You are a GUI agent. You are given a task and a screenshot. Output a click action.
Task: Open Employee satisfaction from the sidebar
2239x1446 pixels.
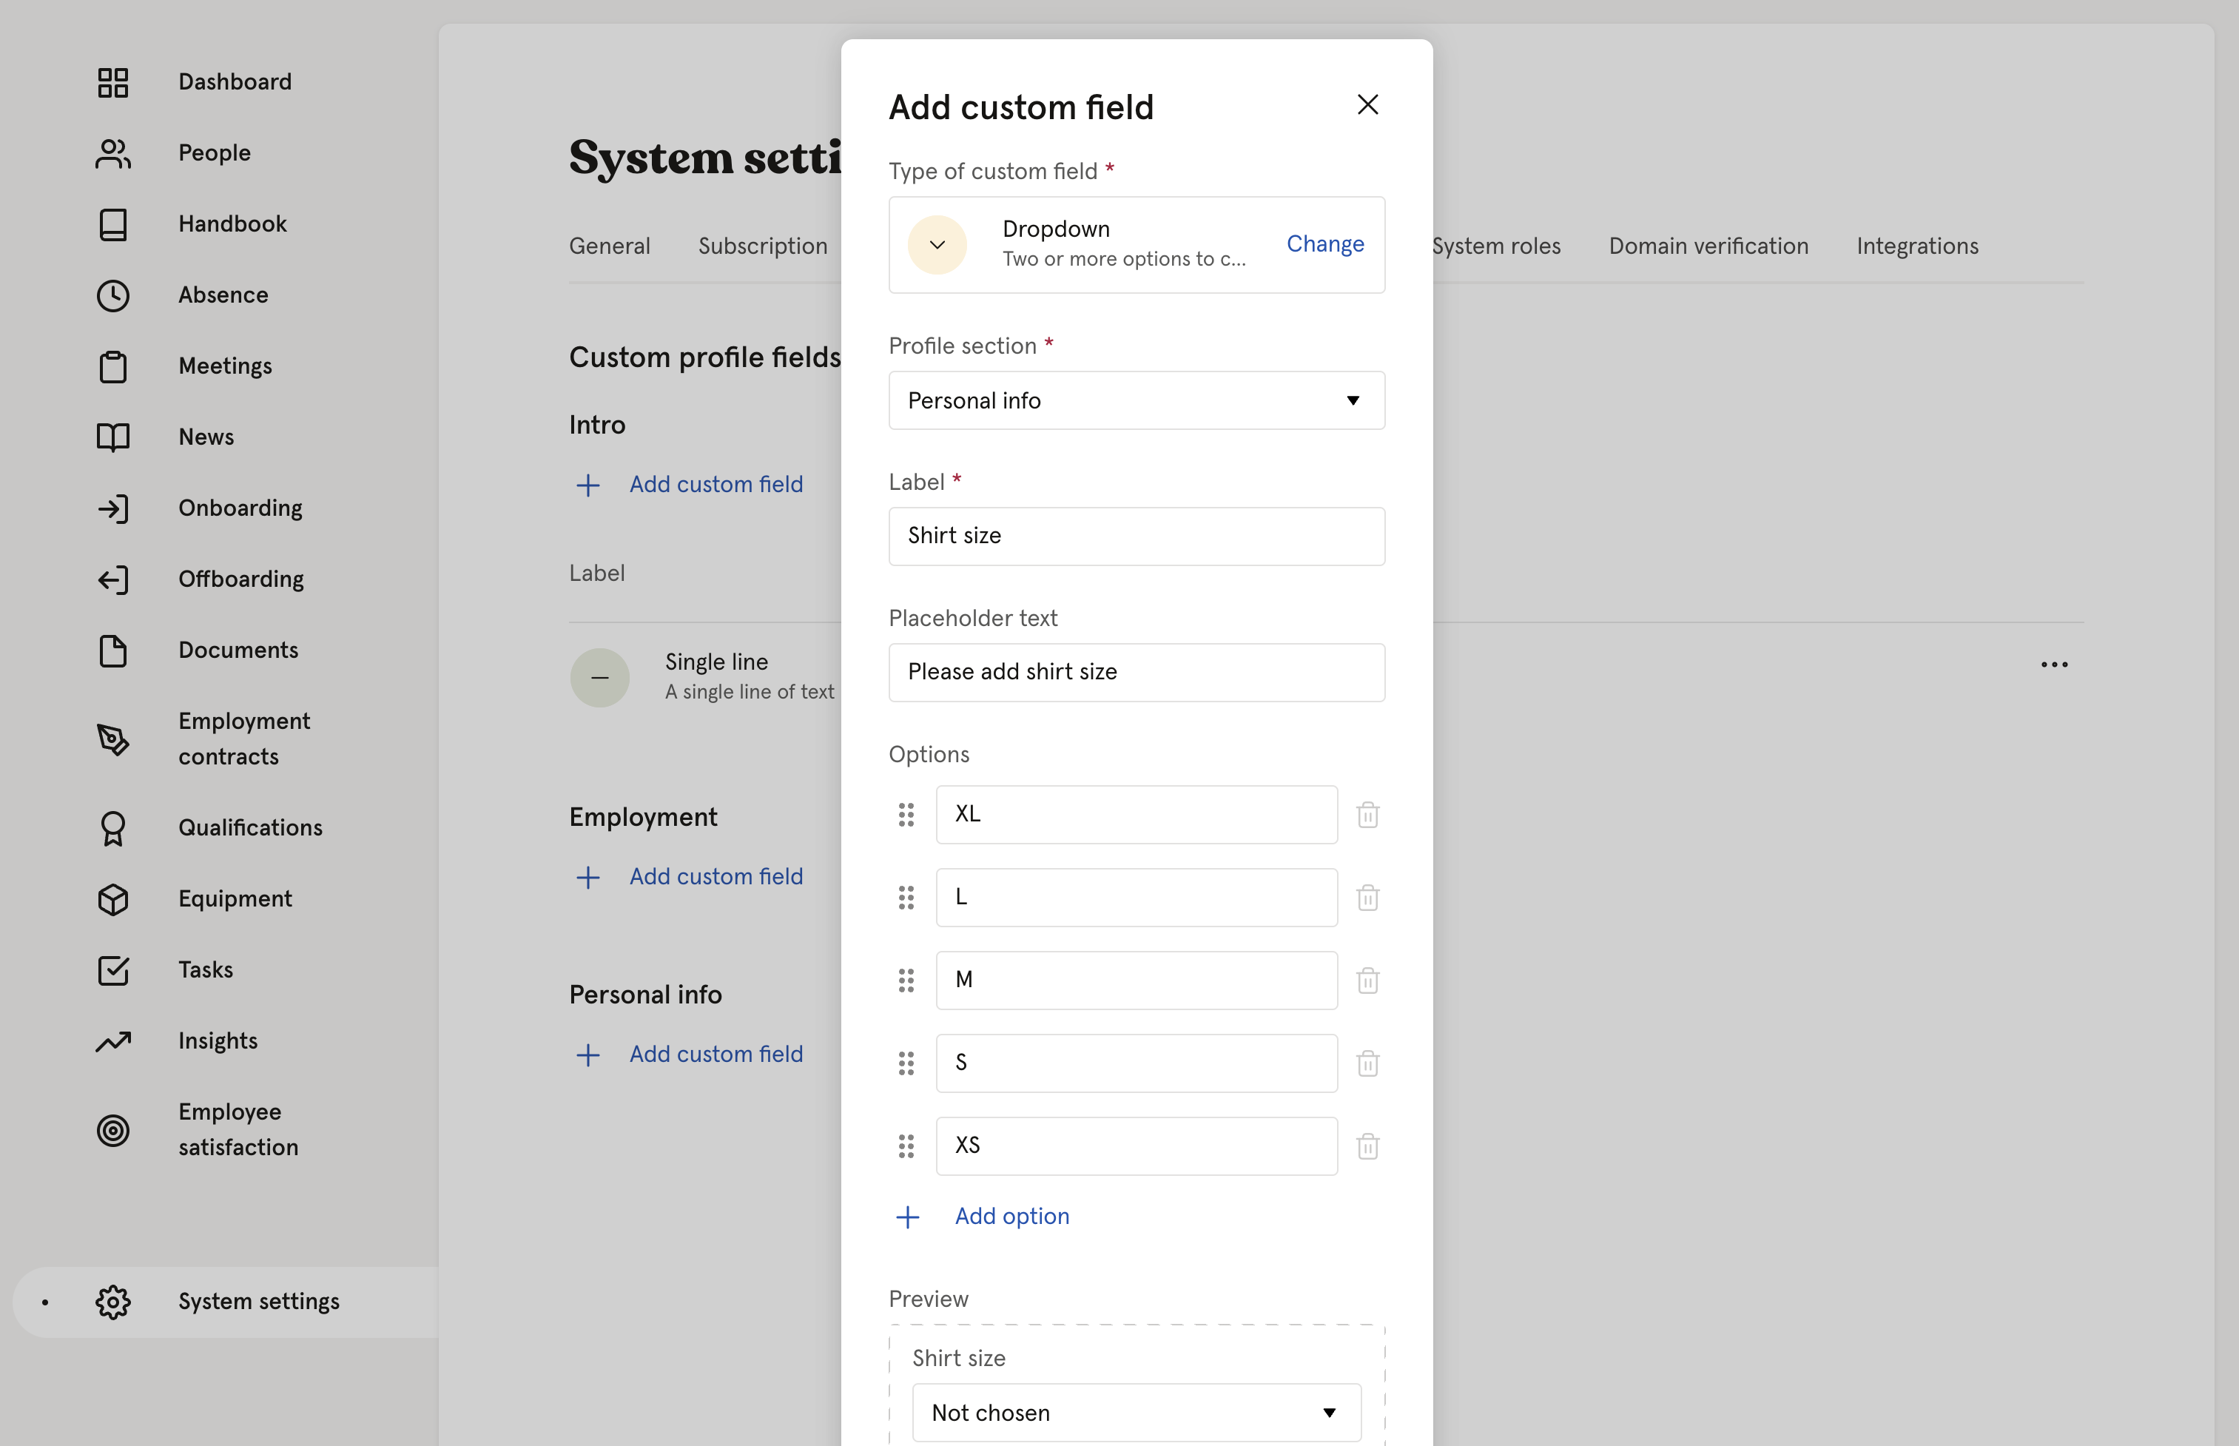(x=238, y=1131)
